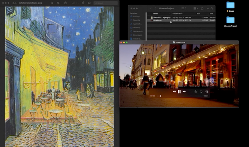Share the cafeTerraceAtNight image from Preview
The image size is (249, 147).
65,3
